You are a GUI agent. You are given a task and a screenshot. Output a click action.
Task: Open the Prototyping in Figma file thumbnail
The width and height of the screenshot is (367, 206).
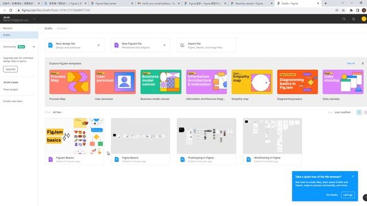coord(206,136)
